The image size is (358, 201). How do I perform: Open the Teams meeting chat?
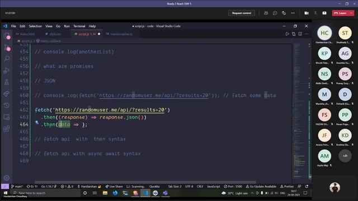[x=275, y=13]
